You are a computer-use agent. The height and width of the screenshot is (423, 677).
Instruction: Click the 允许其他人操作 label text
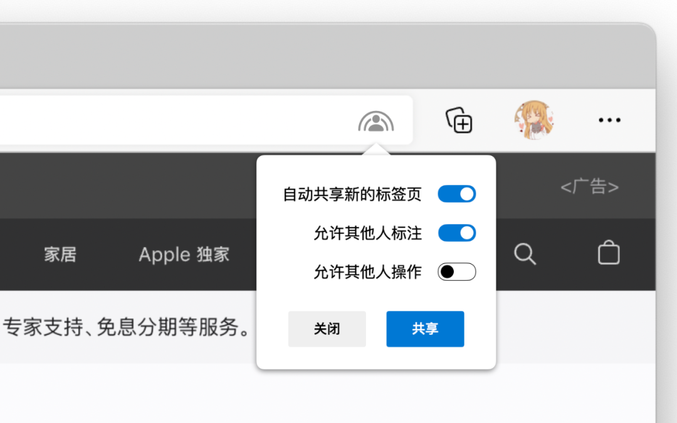(367, 272)
